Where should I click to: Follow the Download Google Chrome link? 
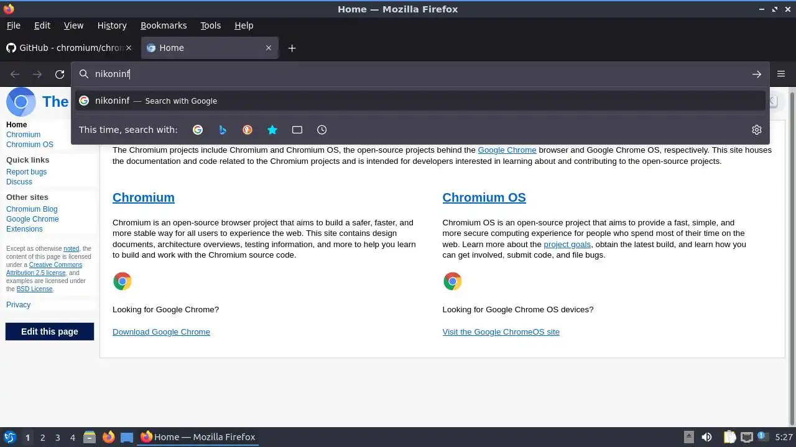pyautogui.click(x=161, y=332)
